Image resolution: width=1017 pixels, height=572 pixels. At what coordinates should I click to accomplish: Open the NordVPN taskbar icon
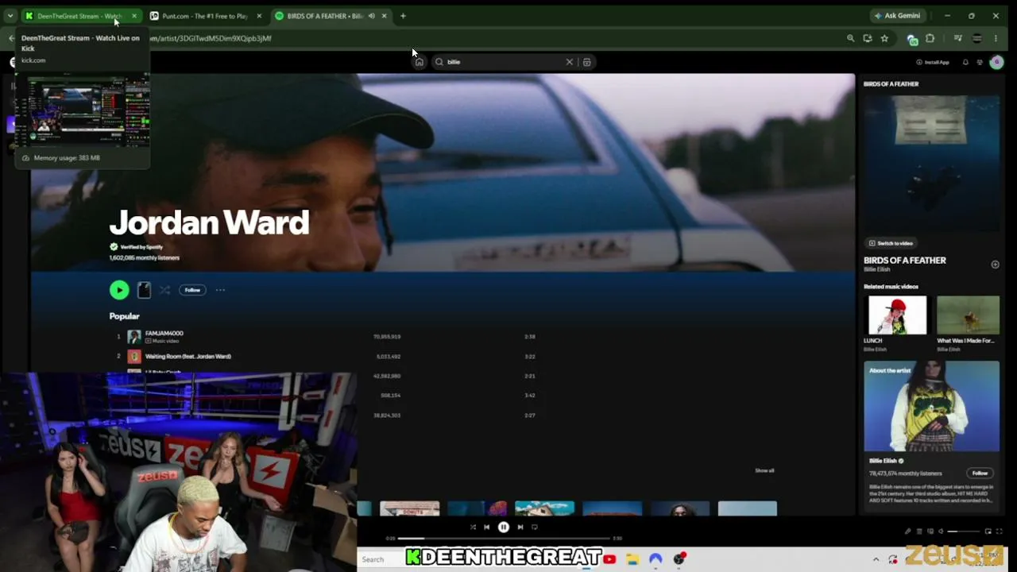coord(655,559)
